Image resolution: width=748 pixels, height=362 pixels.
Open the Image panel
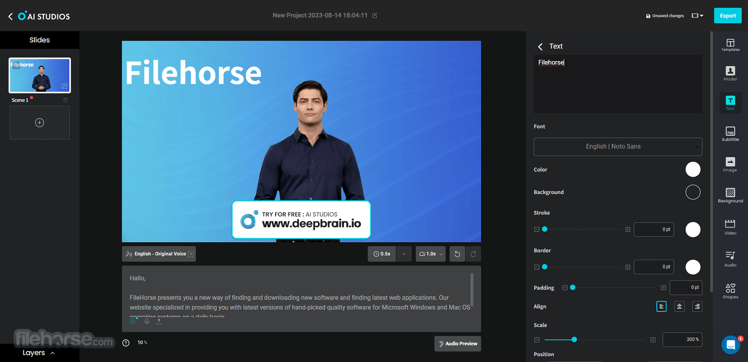pos(730,164)
